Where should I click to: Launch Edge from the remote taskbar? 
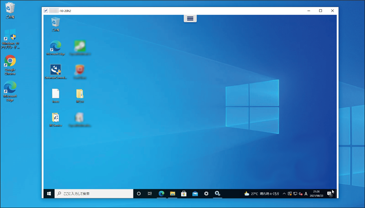[x=161, y=194]
